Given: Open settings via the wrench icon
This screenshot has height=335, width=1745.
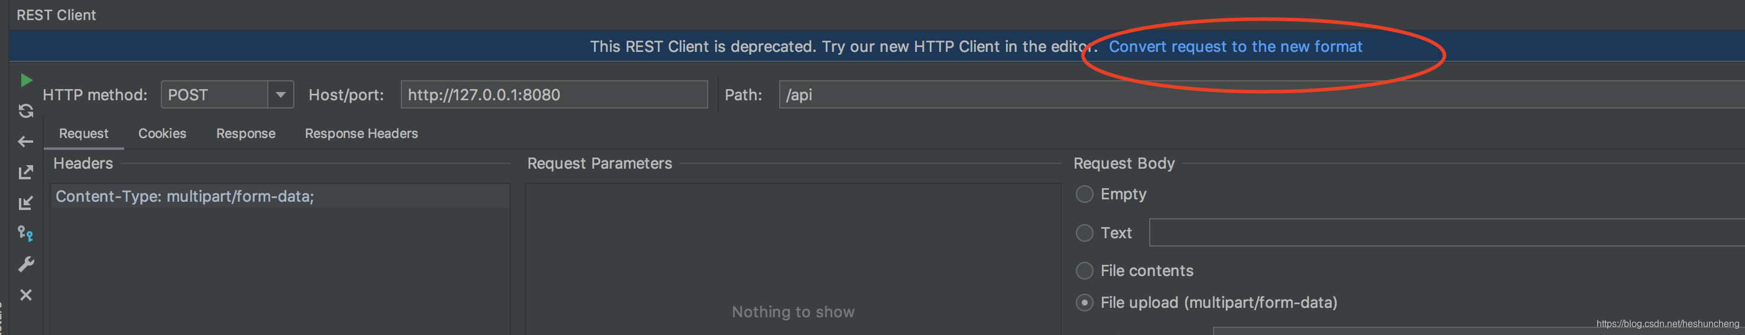Looking at the screenshot, I should [26, 264].
